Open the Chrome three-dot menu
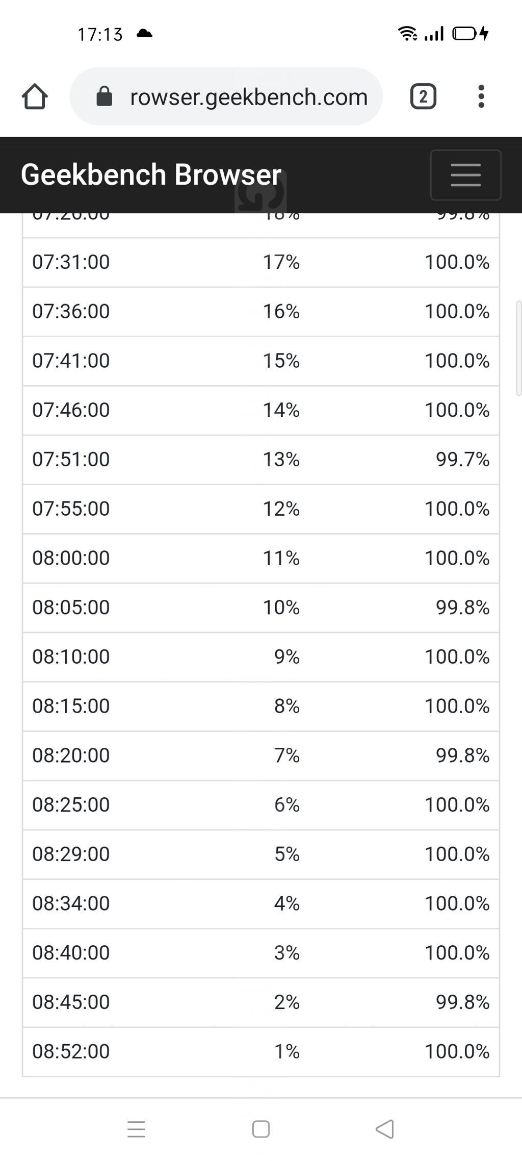Screen dimensions: 522x1161 coord(481,96)
